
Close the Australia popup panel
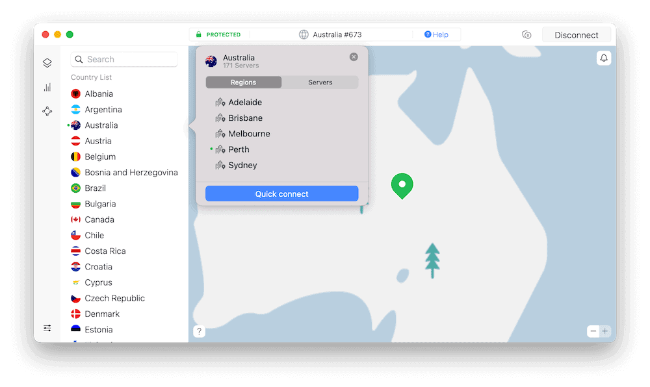(x=354, y=57)
